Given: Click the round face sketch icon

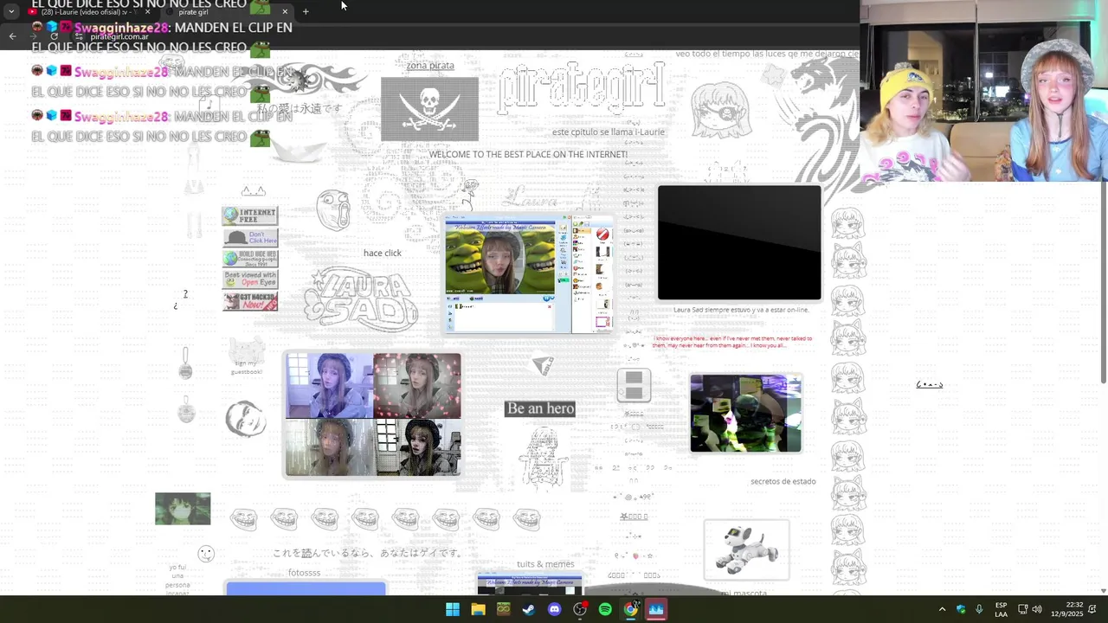Looking at the screenshot, I should coord(246,419).
